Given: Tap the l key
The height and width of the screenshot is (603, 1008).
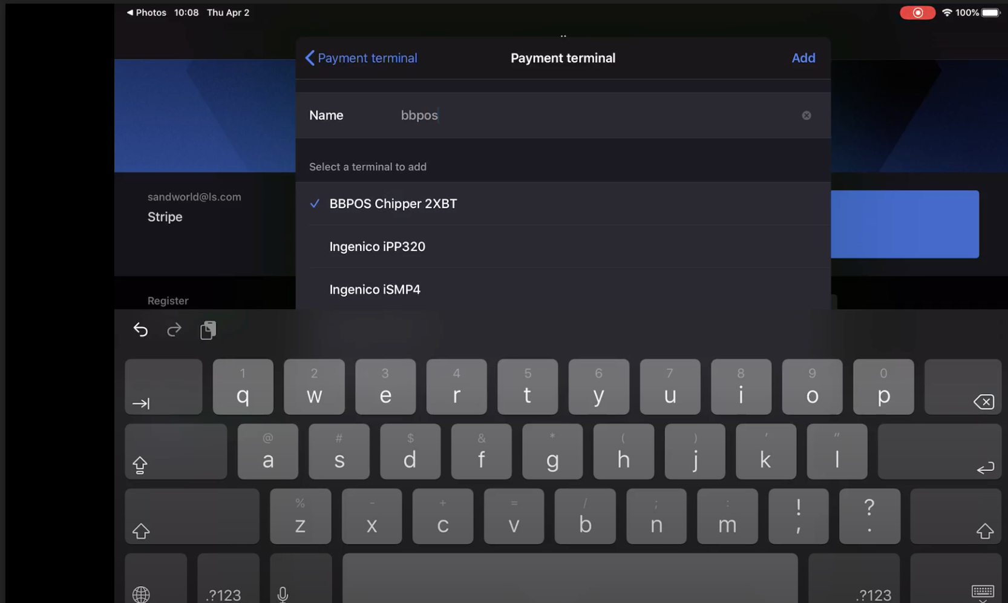Looking at the screenshot, I should click(837, 452).
